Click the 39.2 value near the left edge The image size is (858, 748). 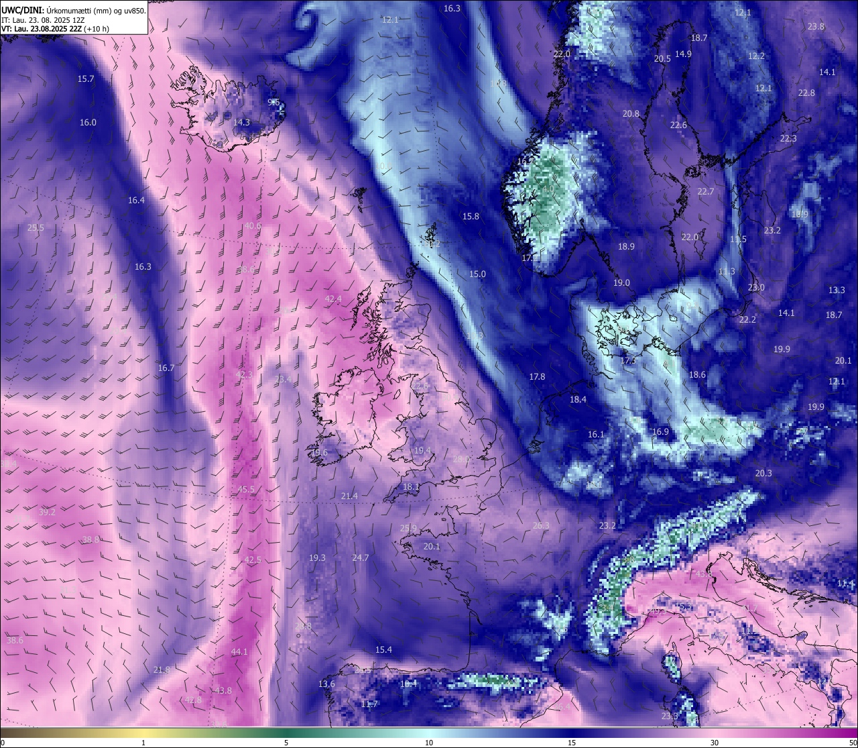click(47, 511)
